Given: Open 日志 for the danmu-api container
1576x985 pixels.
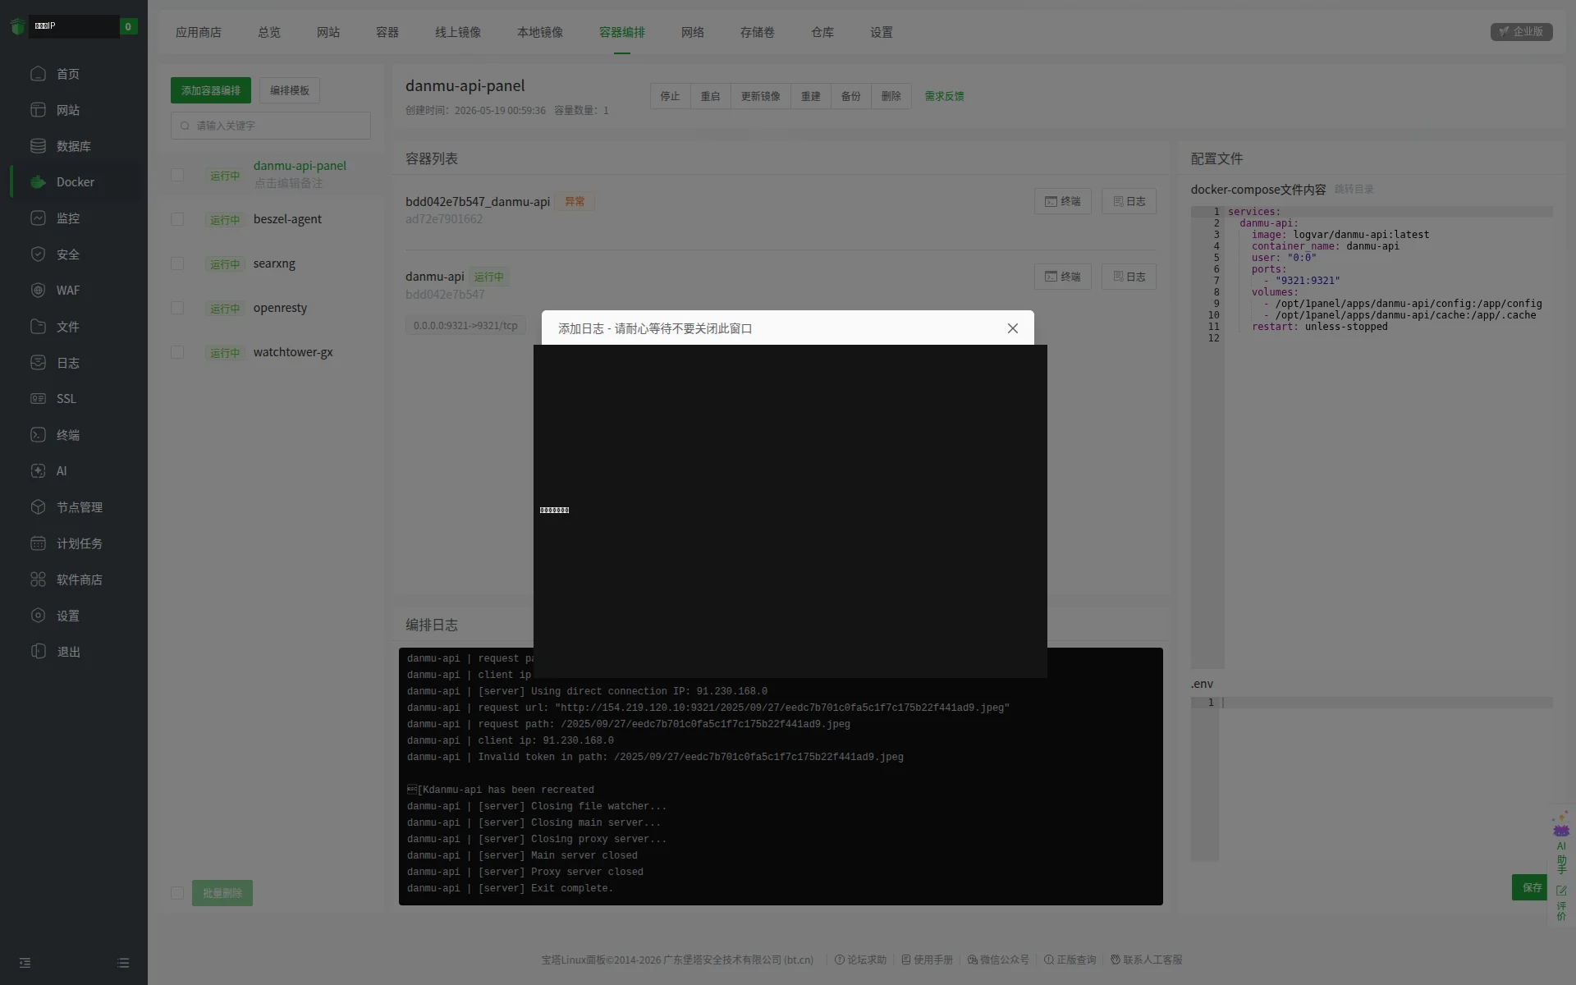Looking at the screenshot, I should (1129, 277).
